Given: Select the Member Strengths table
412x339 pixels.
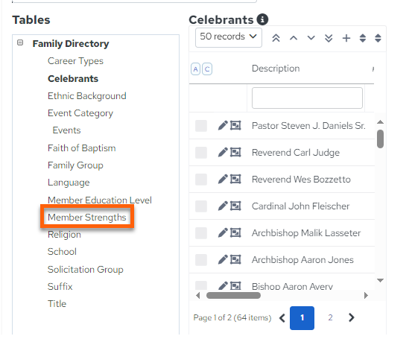Looking at the screenshot, I should [86, 217].
